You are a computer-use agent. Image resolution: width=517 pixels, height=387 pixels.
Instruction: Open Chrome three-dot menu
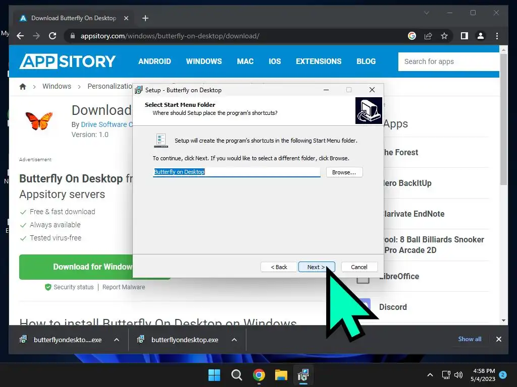tap(497, 36)
